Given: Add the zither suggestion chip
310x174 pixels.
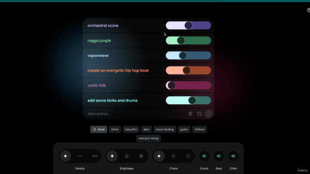Looking at the screenshot, I should tap(115, 130).
